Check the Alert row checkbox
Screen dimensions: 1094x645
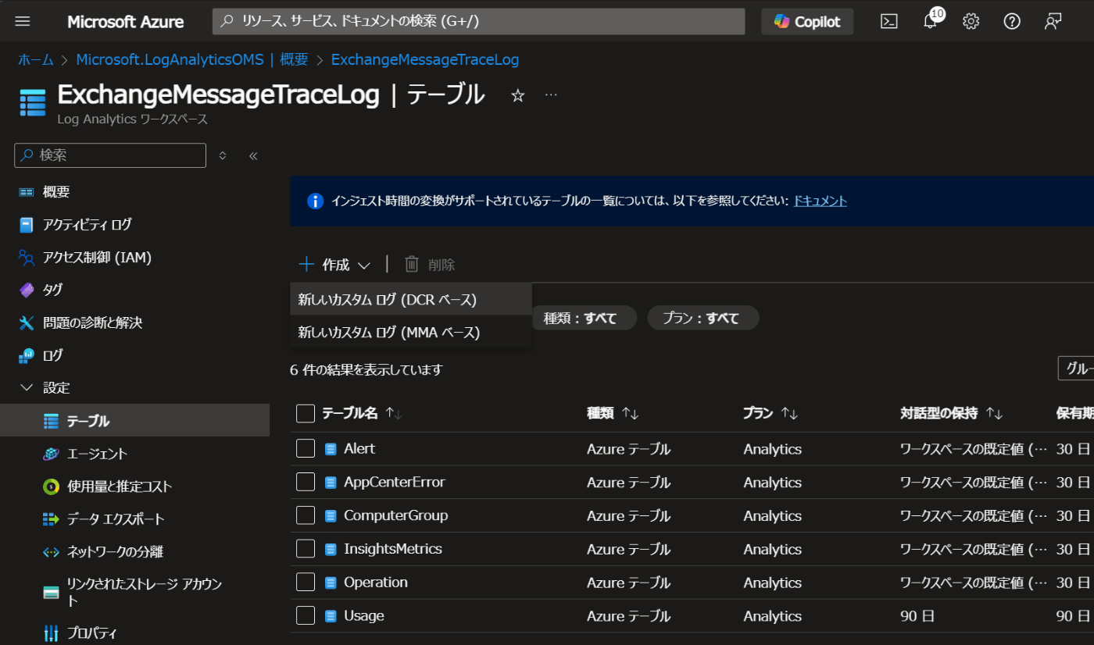coord(306,449)
